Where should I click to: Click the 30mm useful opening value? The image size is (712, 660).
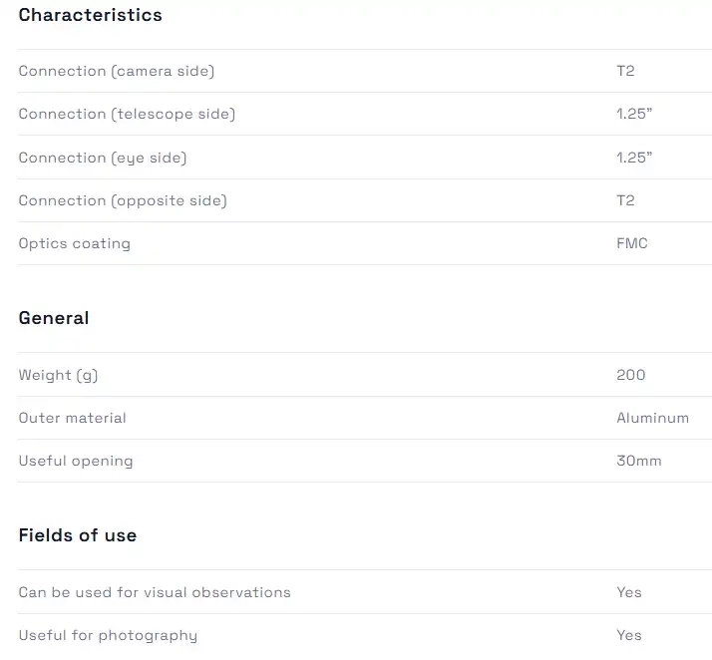pyautogui.click(x=639, y=461)
